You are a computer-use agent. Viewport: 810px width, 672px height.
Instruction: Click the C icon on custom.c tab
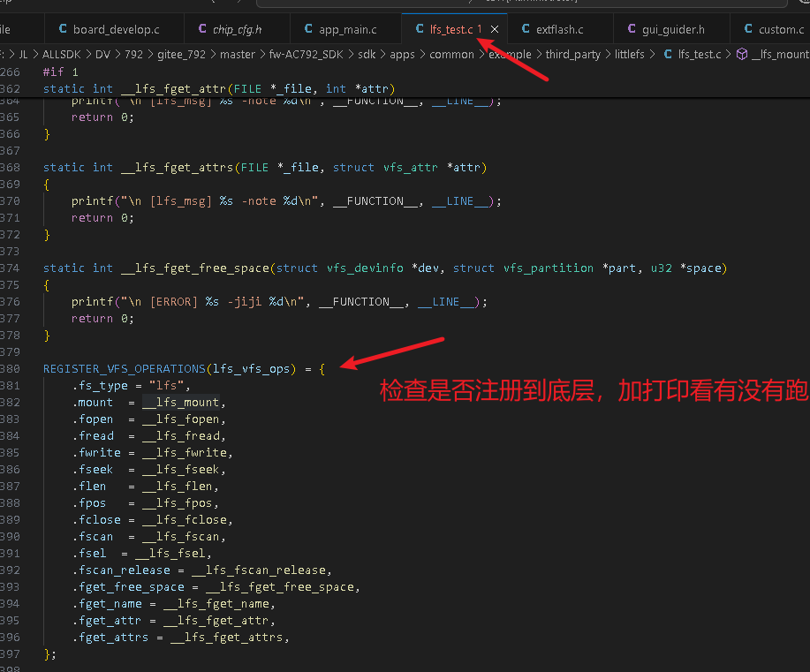[x=748, y=29]
